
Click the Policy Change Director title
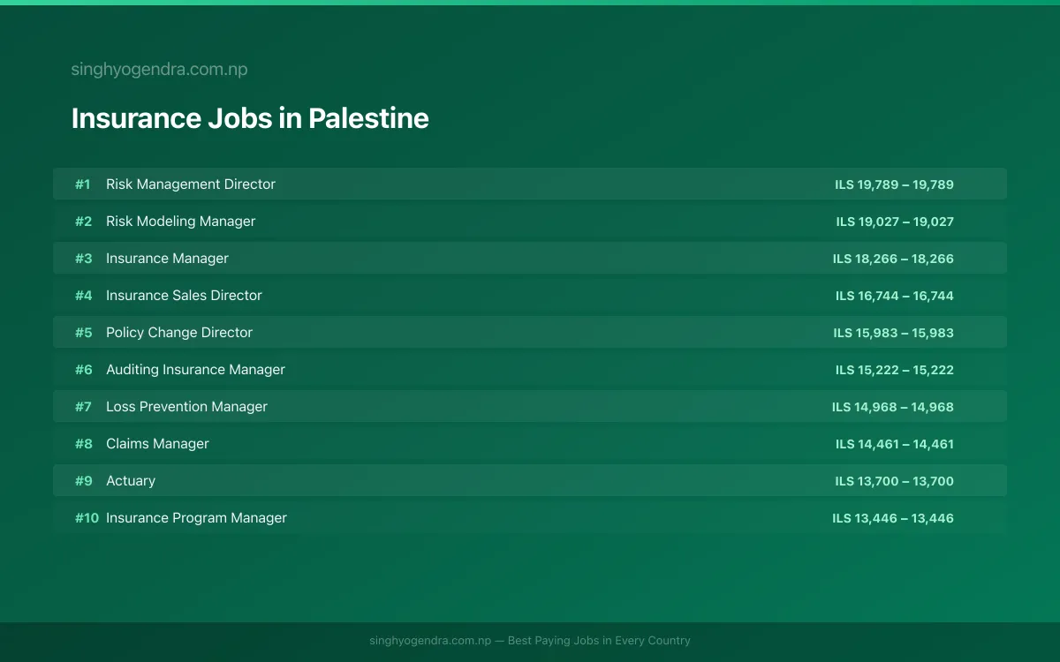point(179,333)
